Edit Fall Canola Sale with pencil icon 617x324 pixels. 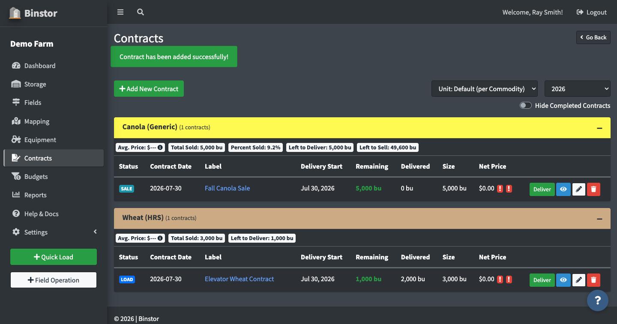(x=579, y=189)
